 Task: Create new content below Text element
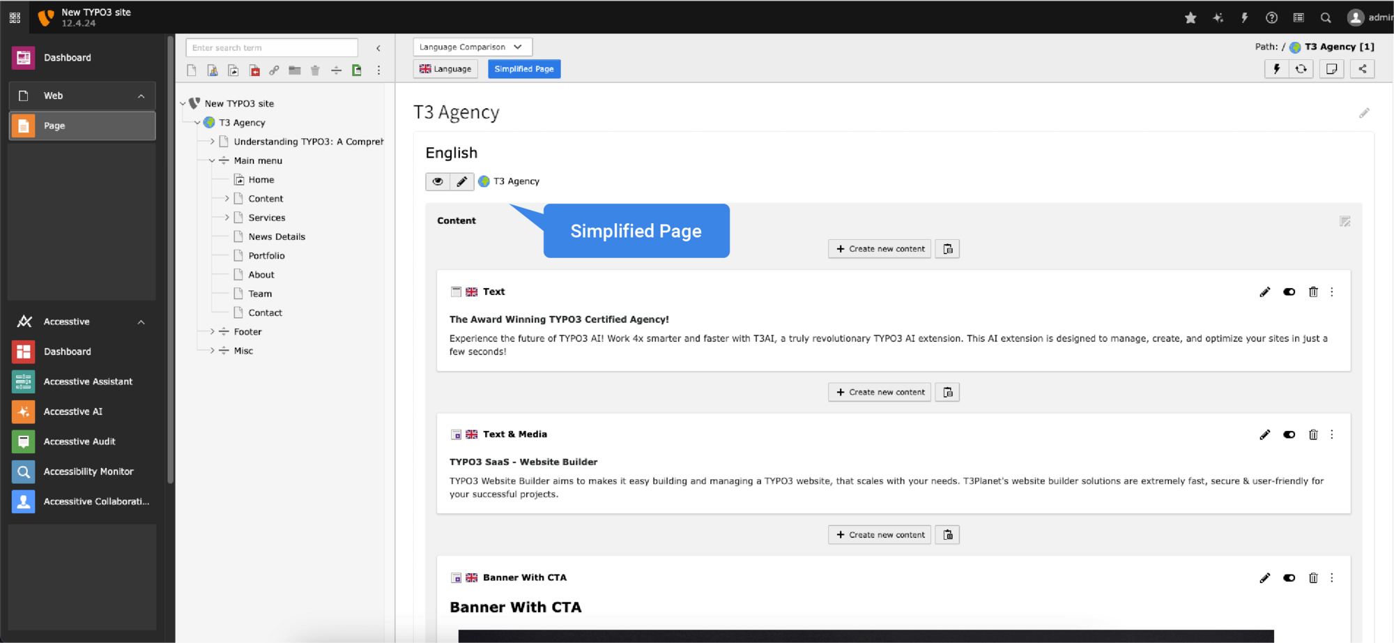tap(880, 393)
